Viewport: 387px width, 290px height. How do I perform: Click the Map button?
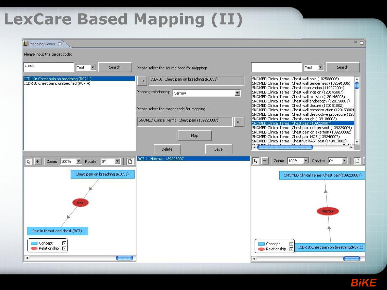(195, 136)
